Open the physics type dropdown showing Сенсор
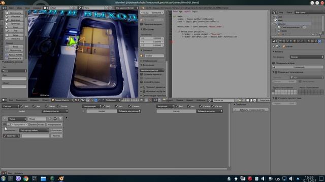Screen dimensions: 325x182 pyautogui.click(x=307, y=57)
